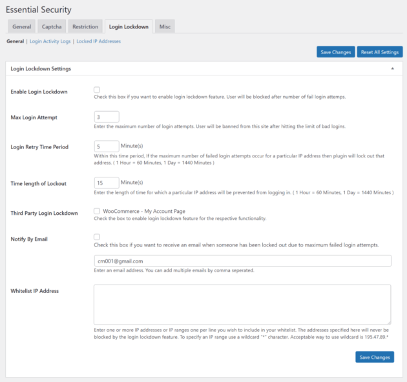Focus the Max Login Attempt field
This screenshot has width=407, height=382.
tap(107, 117)
